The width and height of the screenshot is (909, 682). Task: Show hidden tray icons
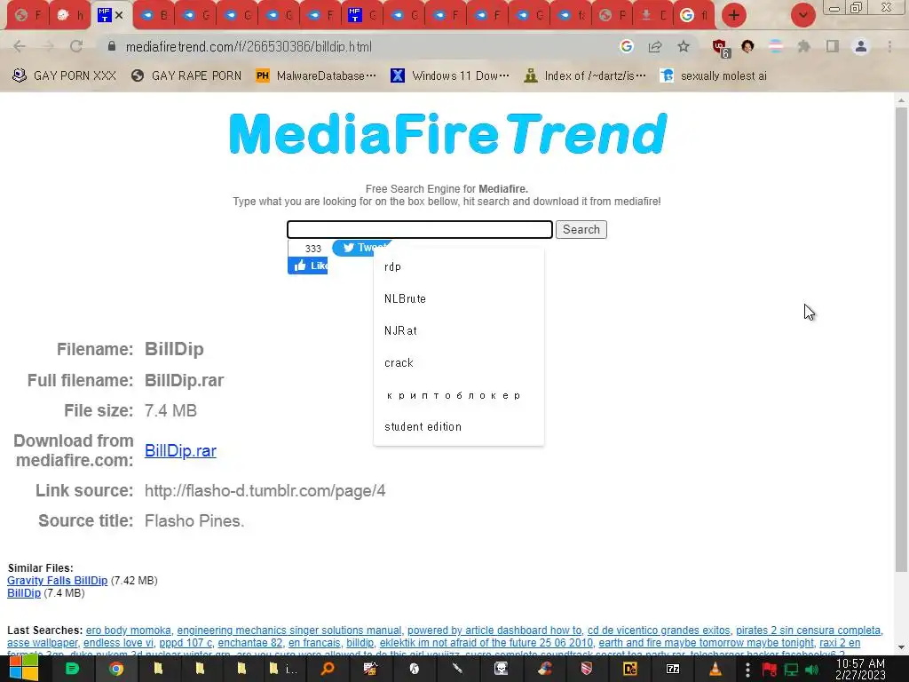(x=747, y=670)
